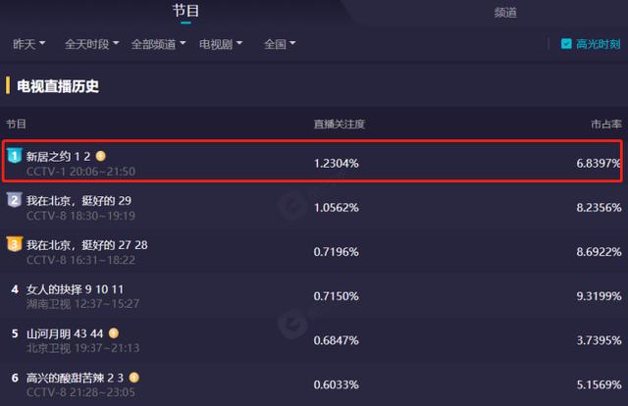The height and width of the screenshot is (406, 628).
Task: Select the 我在北京，挺好的 27 28 row
Action: pyautogui.click(x=314, y=252)
